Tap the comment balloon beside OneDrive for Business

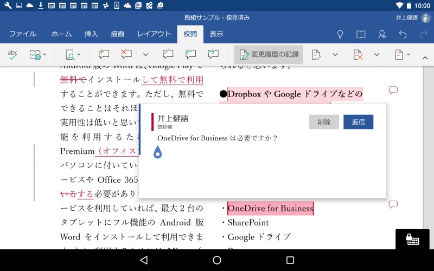pos(393,204)
